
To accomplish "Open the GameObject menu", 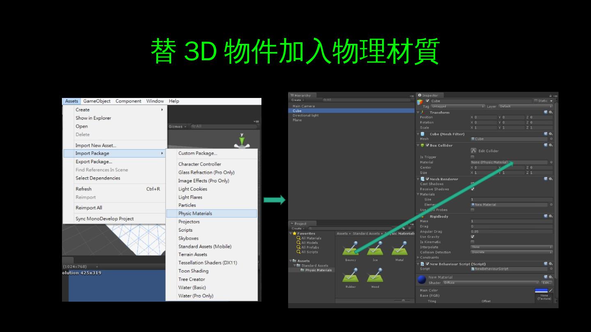I will (x=97, y=101).
